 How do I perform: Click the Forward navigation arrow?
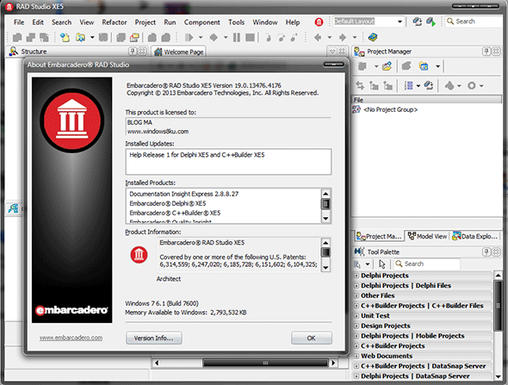[343, 38]
